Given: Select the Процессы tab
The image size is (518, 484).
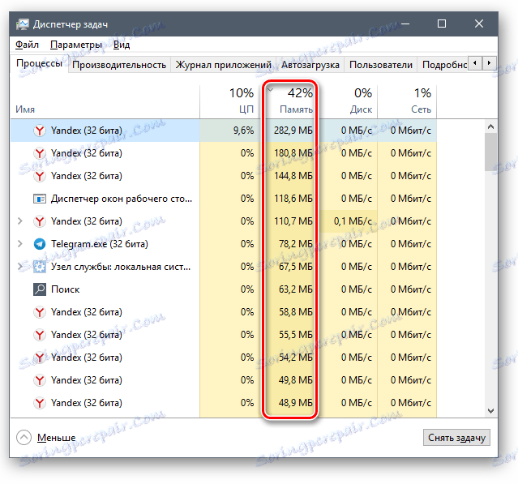Looking at the screenshot, I should click(39, 63).
